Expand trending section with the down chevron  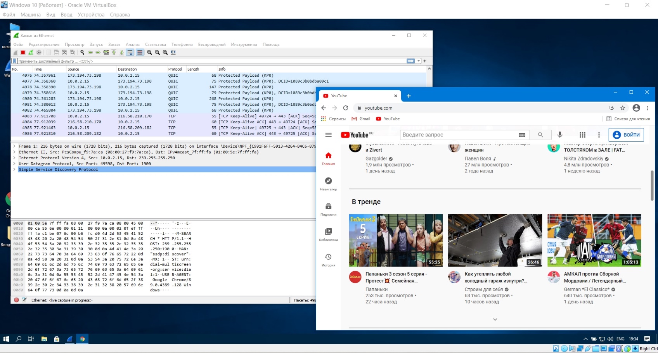pos(495,319)
